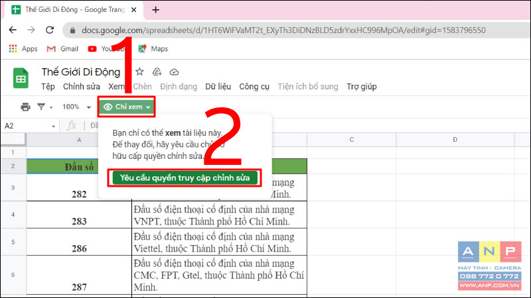Image resolution: width=531 pixels, height=298 pixels.
Task: Click the select-all corner box
Action: (x=13, y=140)
